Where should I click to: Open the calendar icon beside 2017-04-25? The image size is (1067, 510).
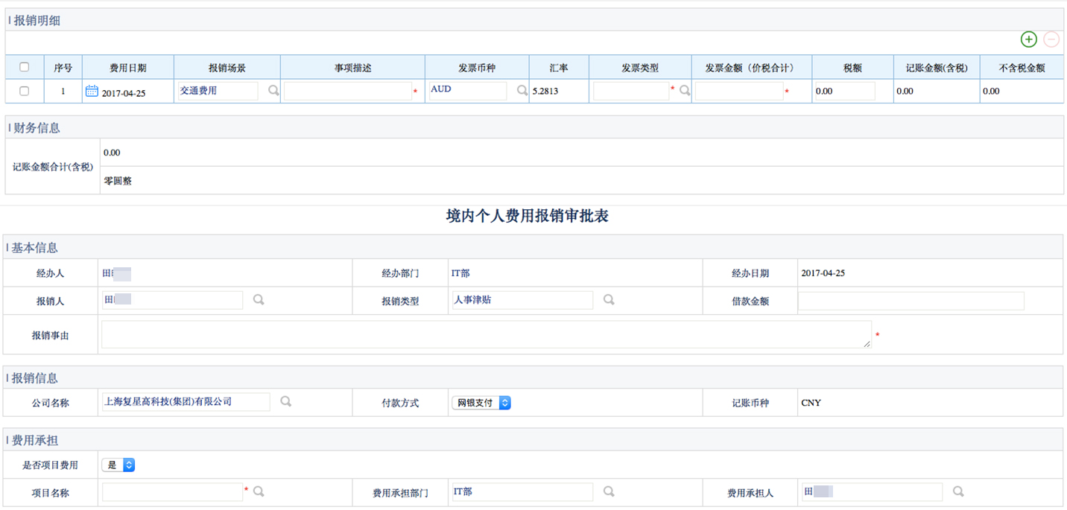92,91
